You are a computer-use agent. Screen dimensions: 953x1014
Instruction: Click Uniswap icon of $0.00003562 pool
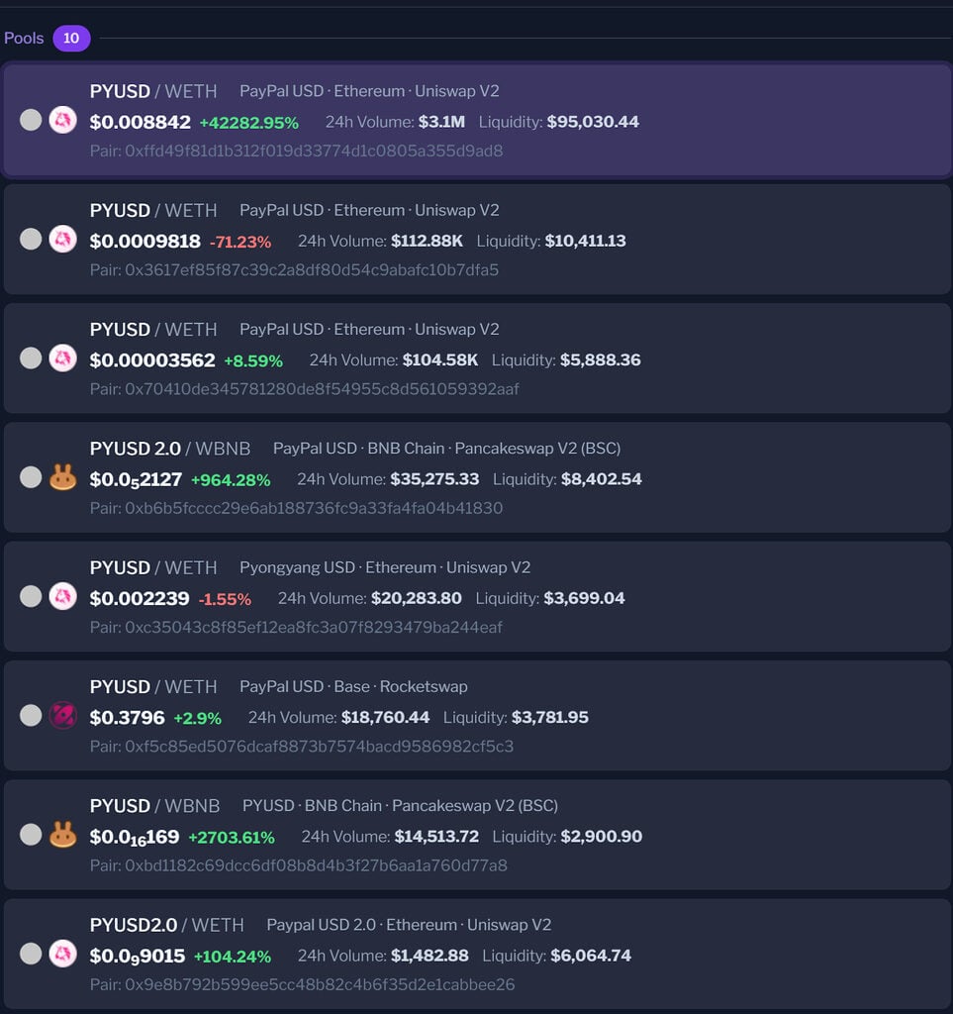(62, 357)
